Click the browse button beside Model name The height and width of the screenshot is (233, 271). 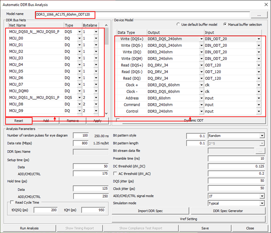259,15
